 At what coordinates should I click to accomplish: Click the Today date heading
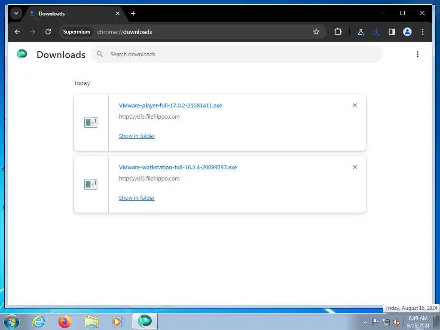[x=82, y=83]
